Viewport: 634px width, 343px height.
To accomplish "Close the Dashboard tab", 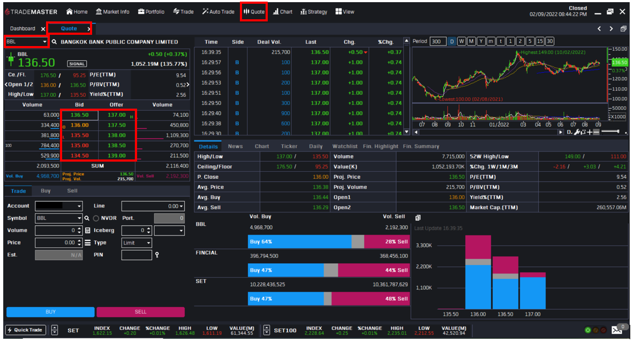I will 43,29.
